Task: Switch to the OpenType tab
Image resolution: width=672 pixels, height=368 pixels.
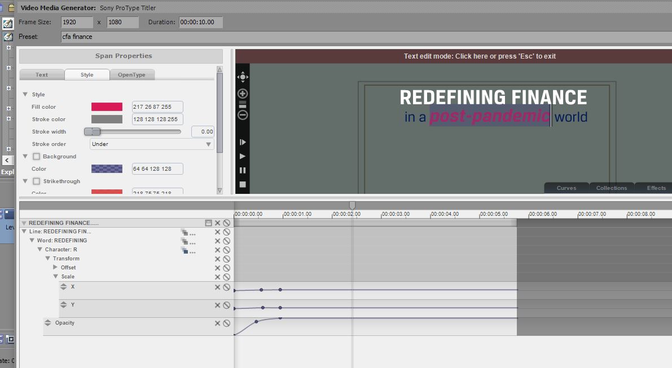Action: (x=131, y=75)
